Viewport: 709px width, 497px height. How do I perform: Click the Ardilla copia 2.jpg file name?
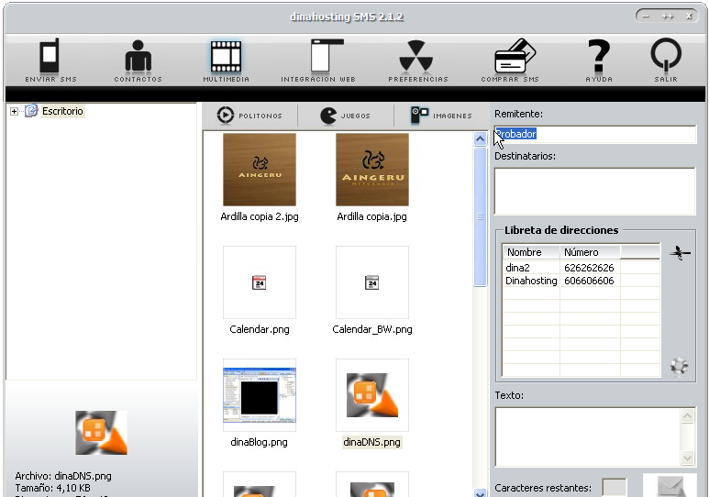[260, 216]
